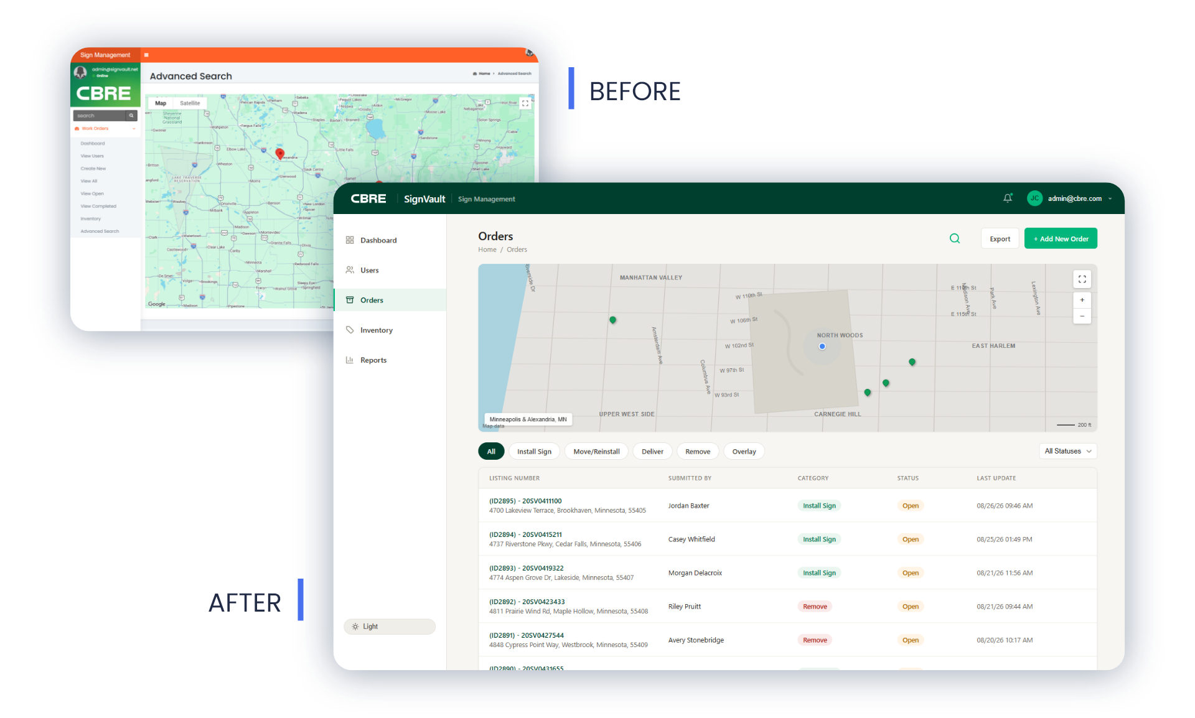Click Home breadcrumb in old Advanced Search page

(483, 73)
